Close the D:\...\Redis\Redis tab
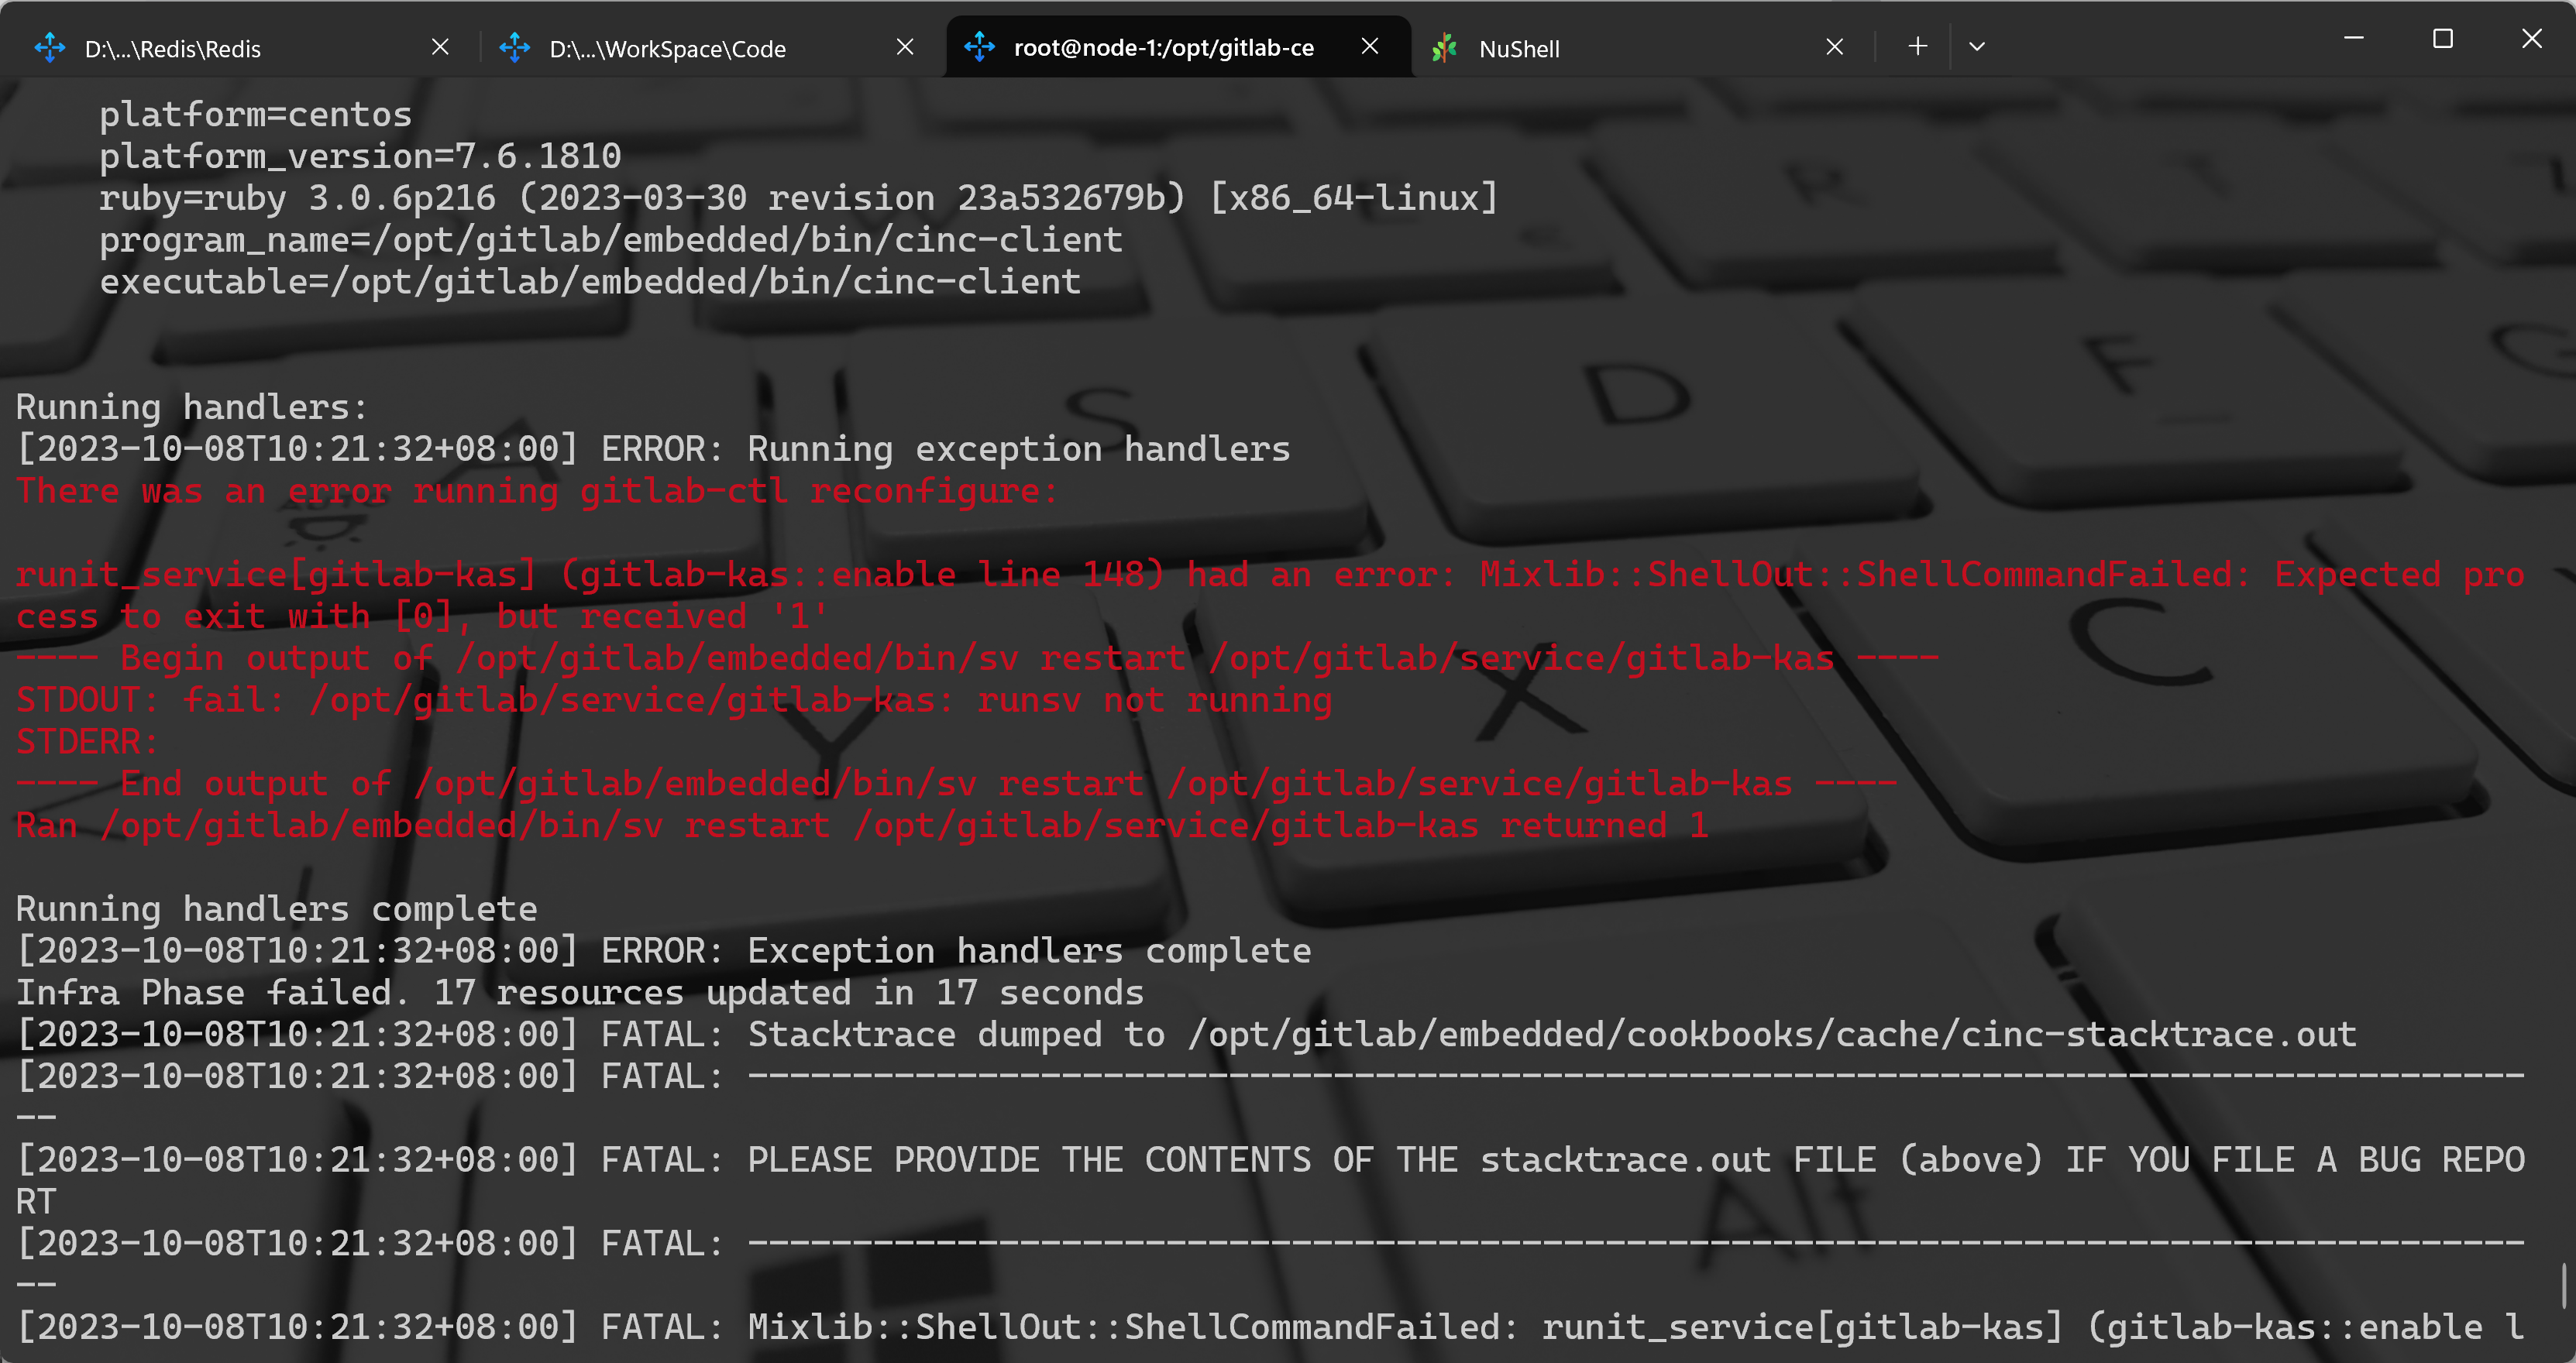The image size is (2576, 1363). (x=440, y=47)
